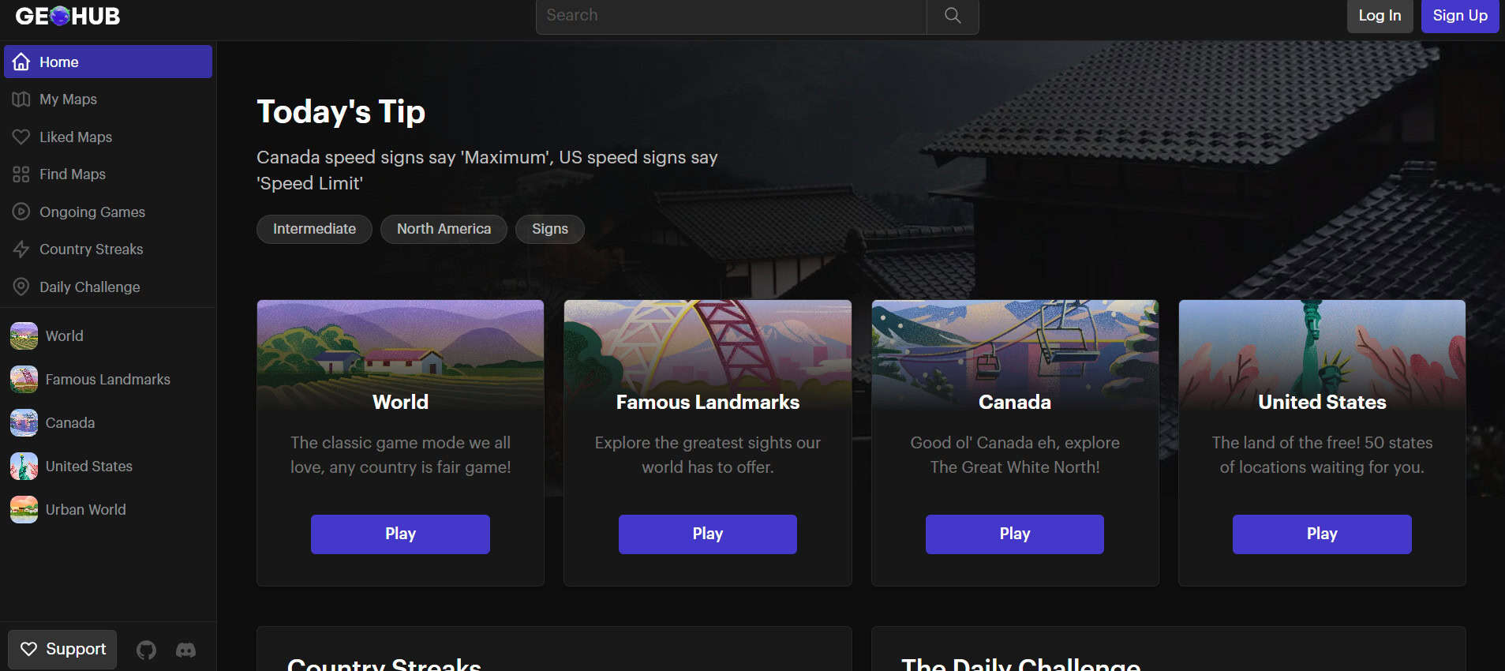
Task: Select the Daily Challenge clock icon
Action: [x=21, y=287]
